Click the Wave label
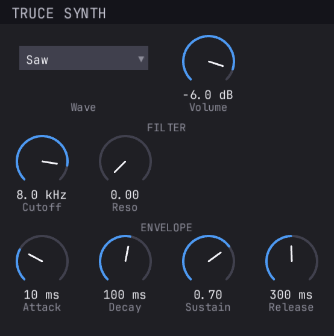This screenshot has height=336, width=334. (83, 107)
